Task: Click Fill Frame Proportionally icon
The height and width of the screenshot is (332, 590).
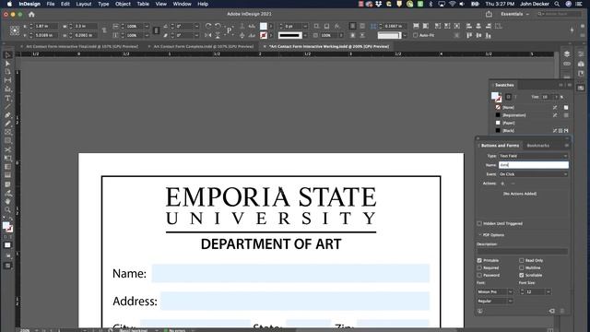Action: pos(416,26)
